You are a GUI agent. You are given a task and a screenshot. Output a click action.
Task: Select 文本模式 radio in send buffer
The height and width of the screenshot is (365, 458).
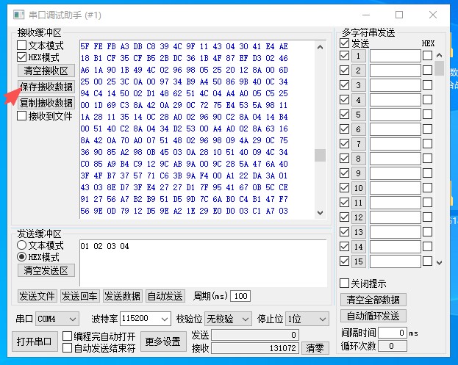(21, 245)
